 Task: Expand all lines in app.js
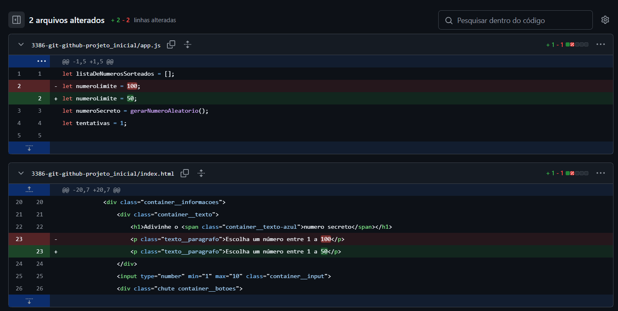pyautogui.click(x=188, y=45)
